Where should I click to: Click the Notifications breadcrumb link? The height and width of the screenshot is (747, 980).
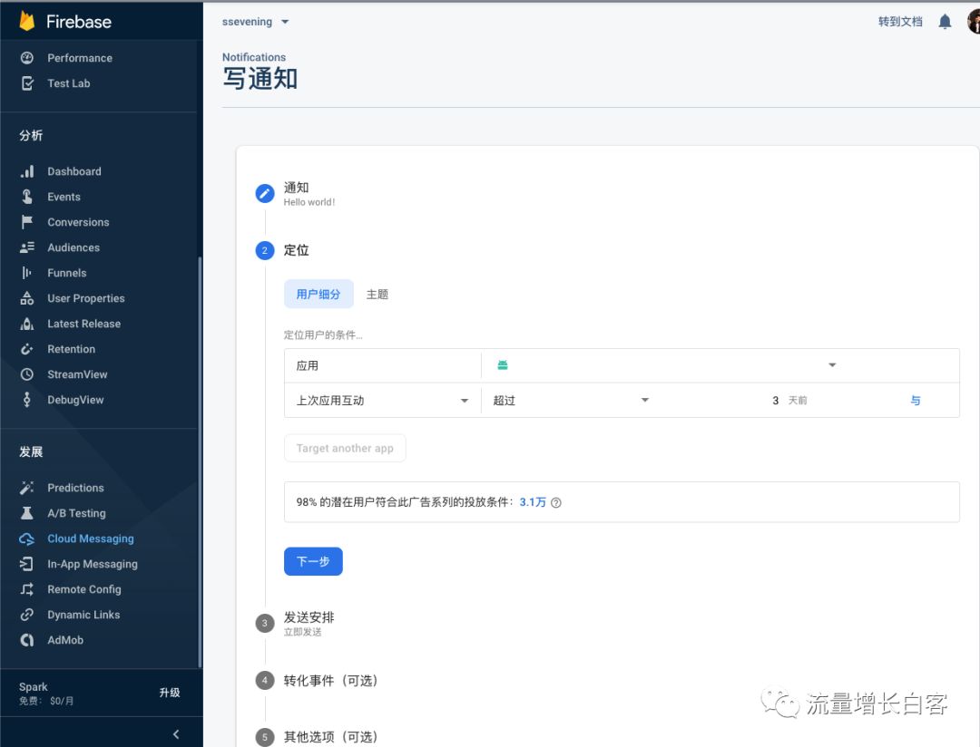[254, 57]
